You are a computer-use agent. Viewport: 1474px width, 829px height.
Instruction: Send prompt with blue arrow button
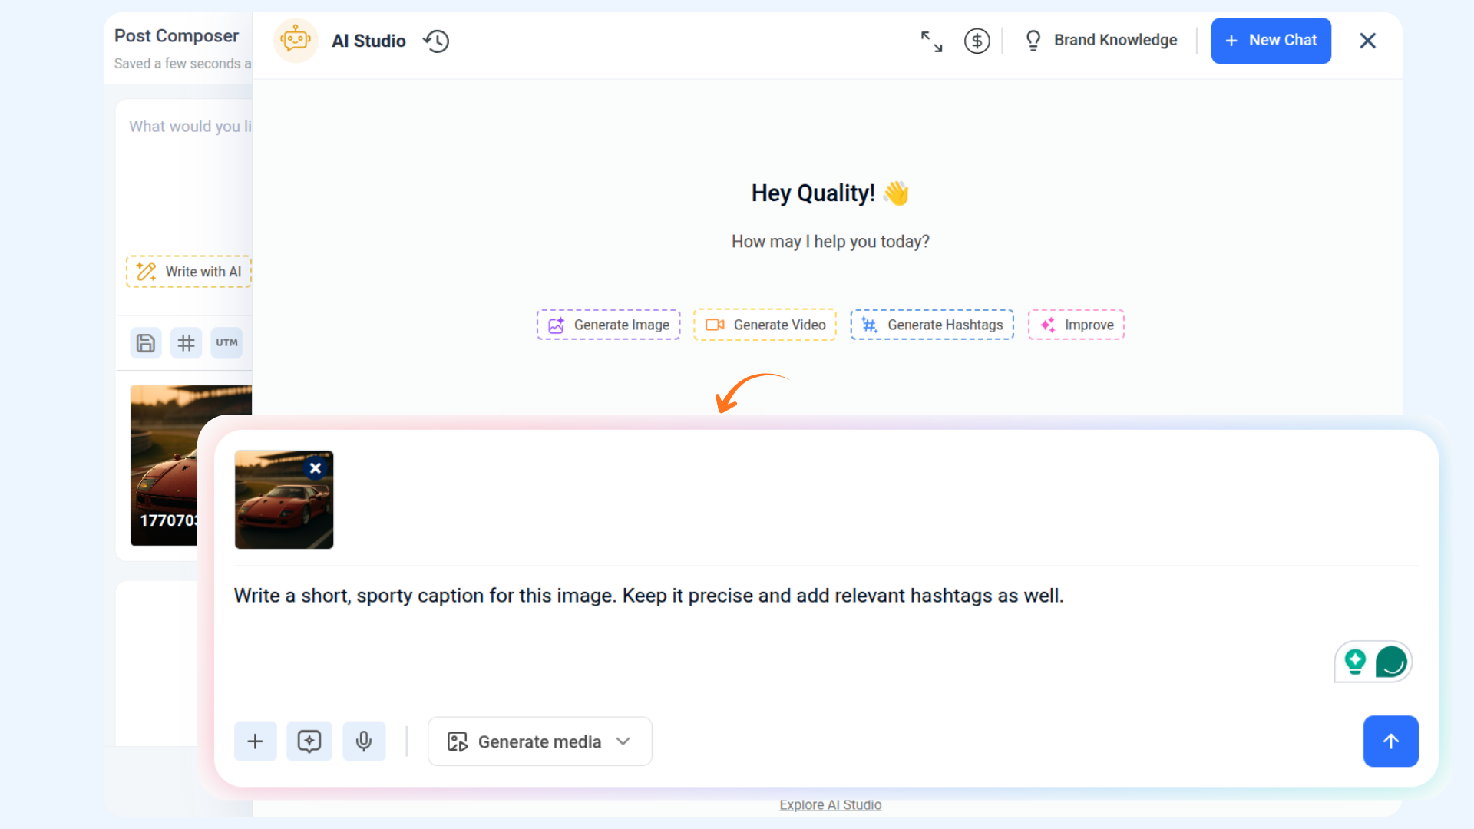pos(1390,741)
